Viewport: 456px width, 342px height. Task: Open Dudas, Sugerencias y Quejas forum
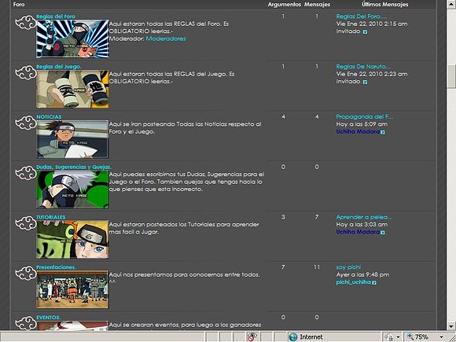74,167
